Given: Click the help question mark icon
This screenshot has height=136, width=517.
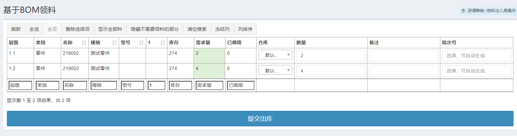Looking at the screenshot, I should point(463,11).
